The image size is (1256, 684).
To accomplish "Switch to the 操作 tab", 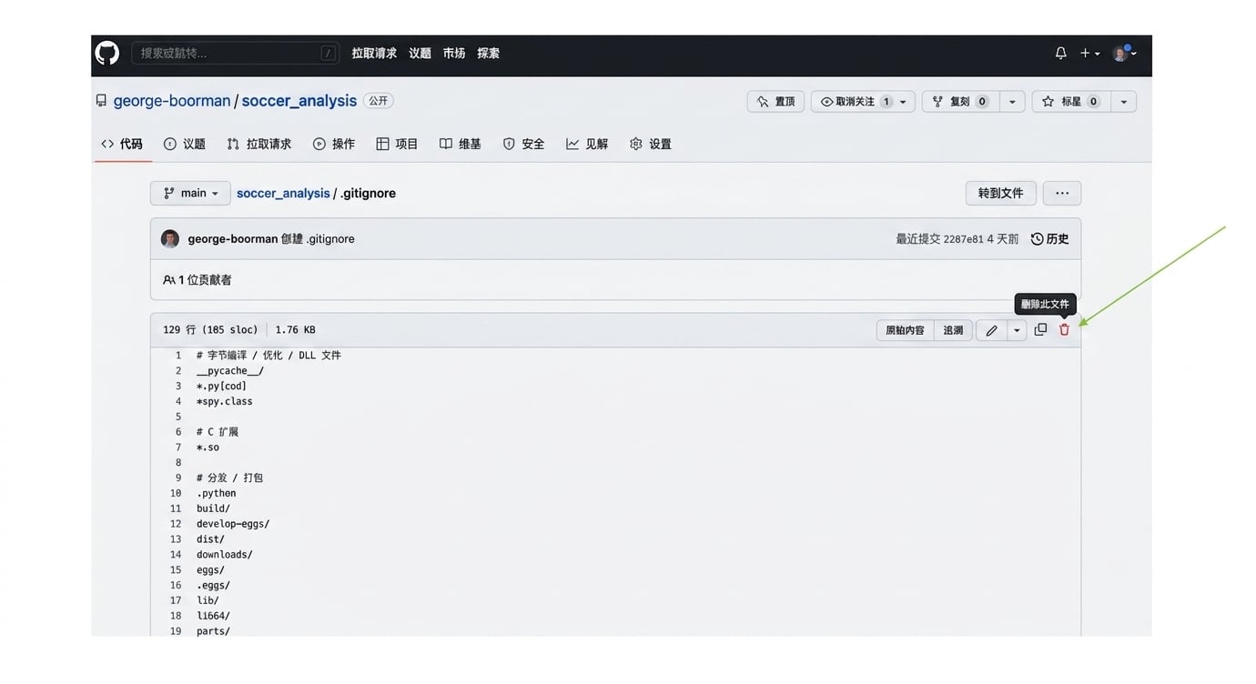I will click(334, 144).
